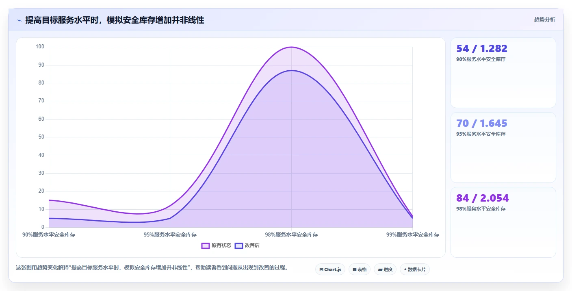Open the 54 / 1.282 data card
The width and height of the screenshot is (572, 291).
pyautogui.click(x=503, y=73)
